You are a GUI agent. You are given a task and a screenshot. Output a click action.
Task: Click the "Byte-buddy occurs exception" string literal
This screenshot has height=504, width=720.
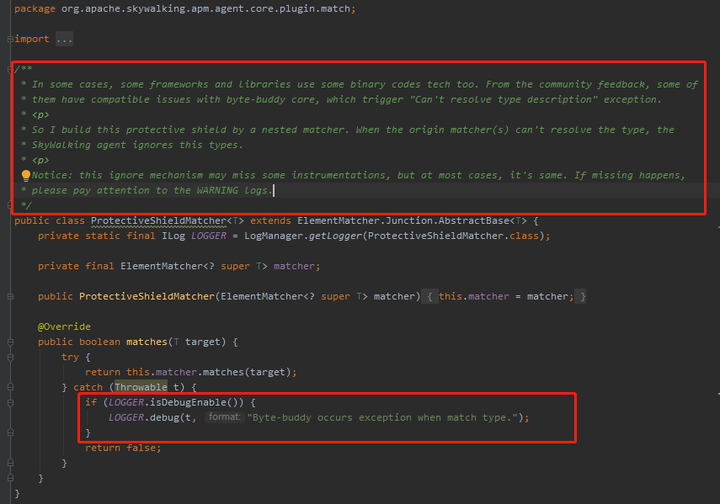pyautogui.click(x=382, y=417)
